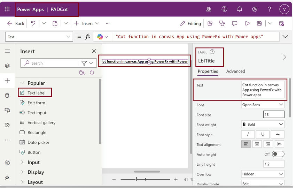
Task: Switch to the Advanced tab
Action: pos(236,71)
